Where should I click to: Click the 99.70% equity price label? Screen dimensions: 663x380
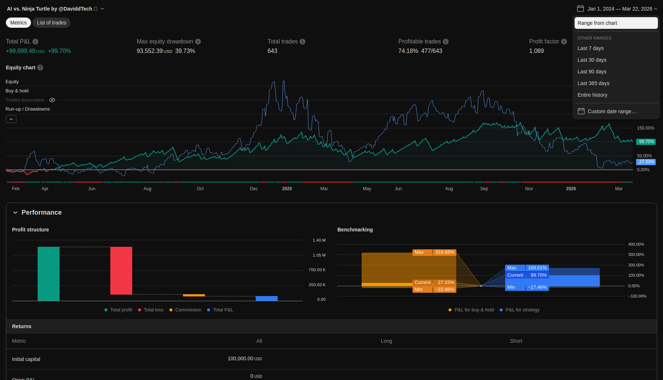pyautogui.click(x=646, y=142)
